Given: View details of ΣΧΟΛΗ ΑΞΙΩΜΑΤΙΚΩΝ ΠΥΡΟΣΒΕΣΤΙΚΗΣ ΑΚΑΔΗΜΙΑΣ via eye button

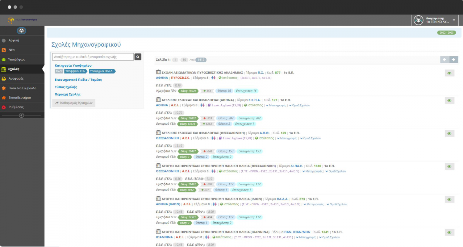Looking at the screenshot, I should [449, 73].
